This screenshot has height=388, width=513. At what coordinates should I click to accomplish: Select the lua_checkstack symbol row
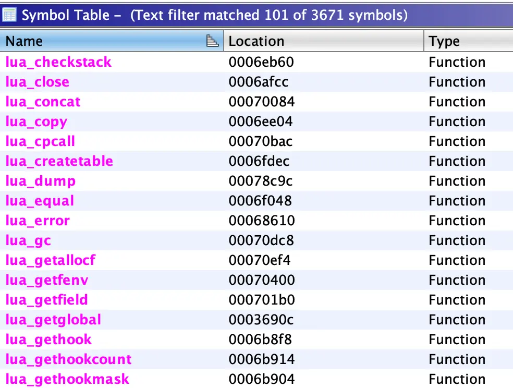click(58, 62)
